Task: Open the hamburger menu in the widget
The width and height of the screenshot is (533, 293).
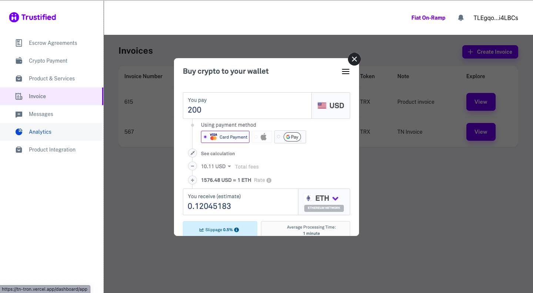Action: pyautogui.click(x=346, y=71)
